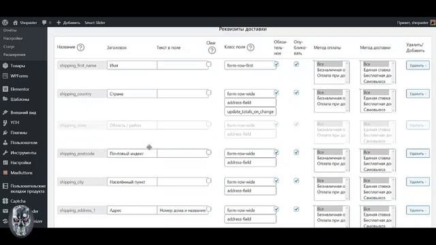Open the Внешний вид brush icon
The image size is (436, 245).
(5, 112)
